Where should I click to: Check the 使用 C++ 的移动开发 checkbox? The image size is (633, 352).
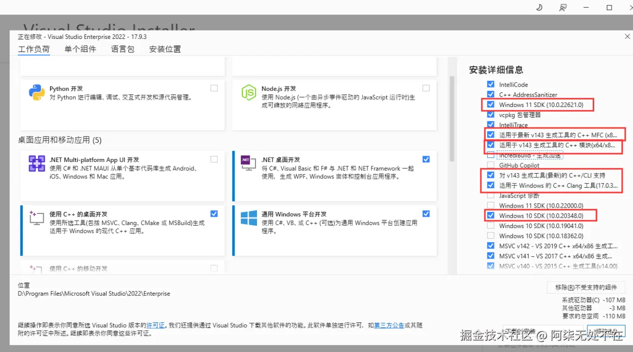click(x=214, y=268)
